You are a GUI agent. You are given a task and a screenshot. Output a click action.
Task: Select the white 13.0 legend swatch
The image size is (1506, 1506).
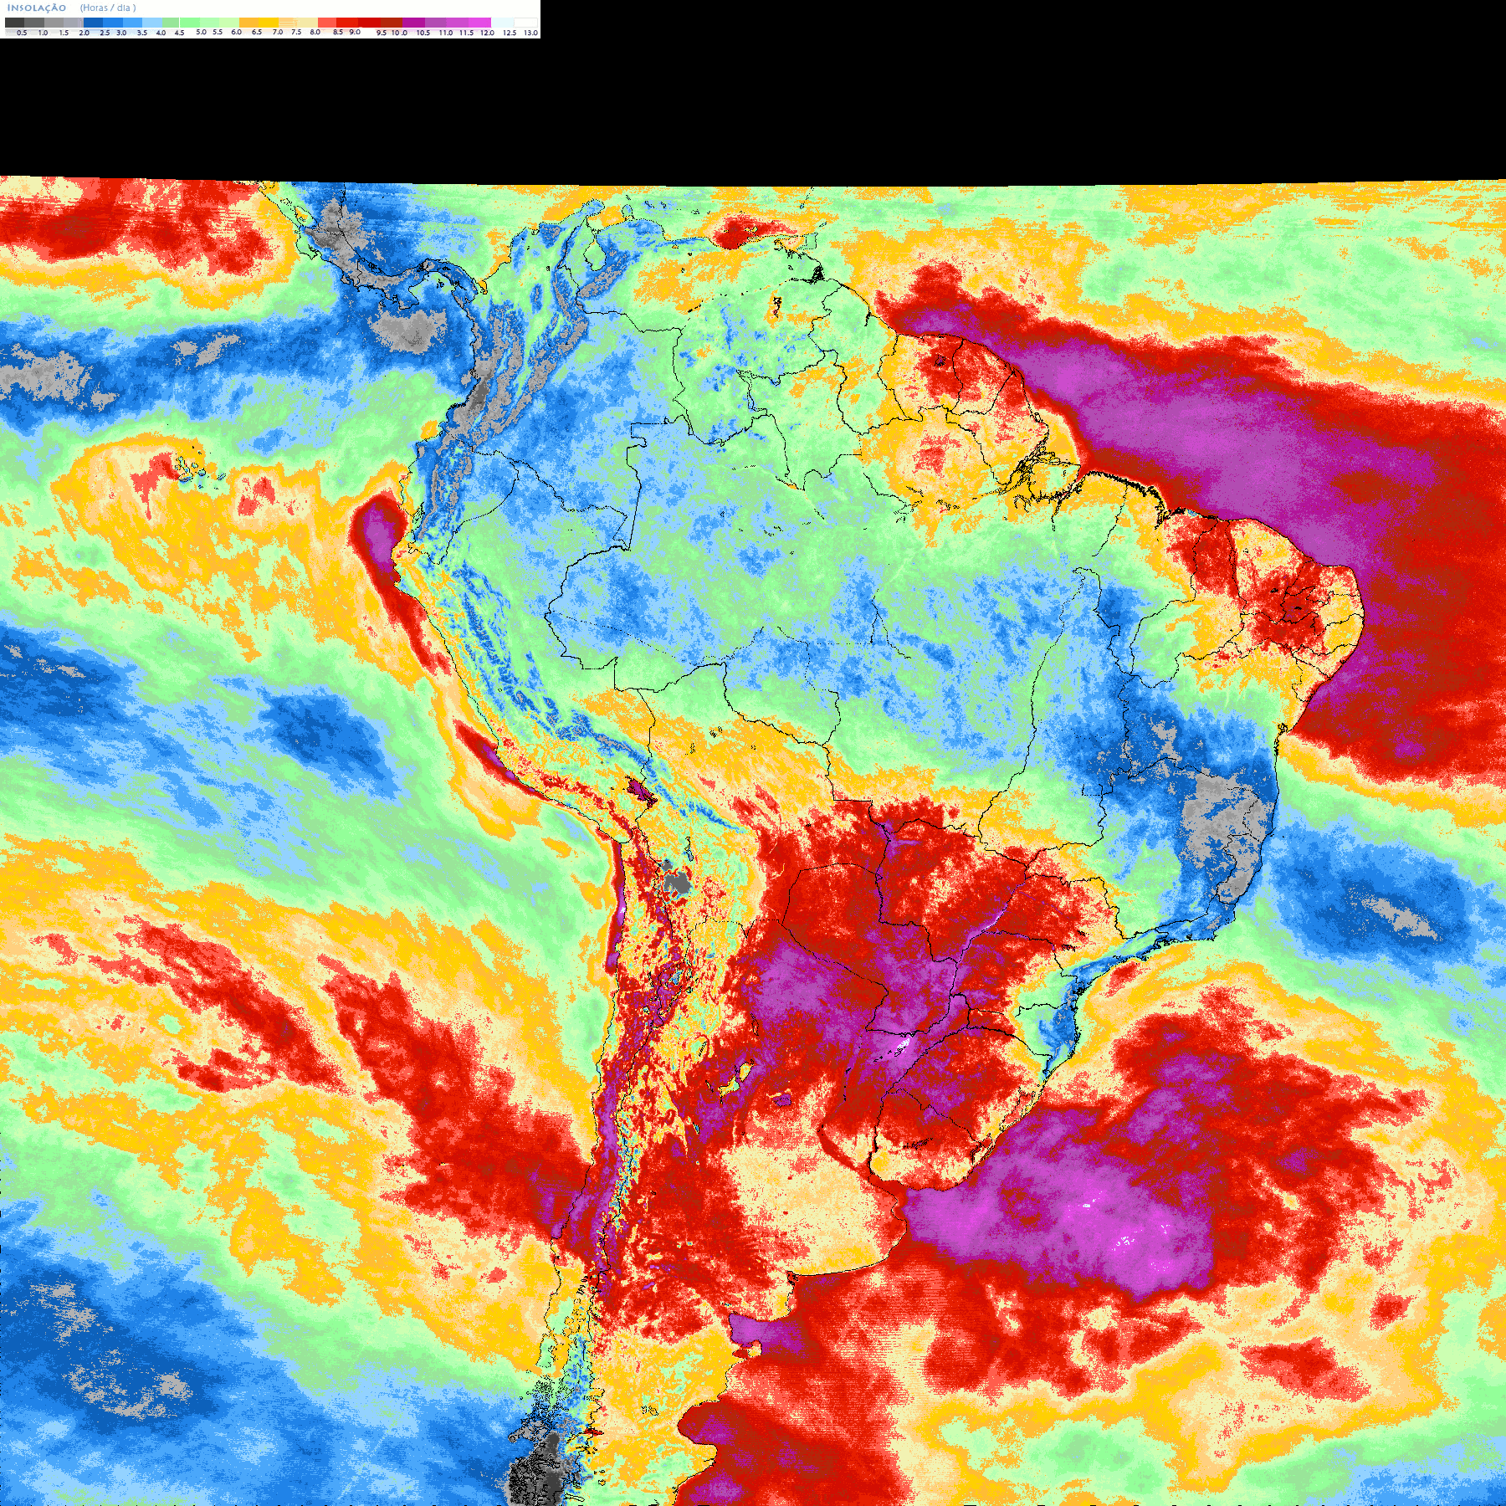point(525,23)
